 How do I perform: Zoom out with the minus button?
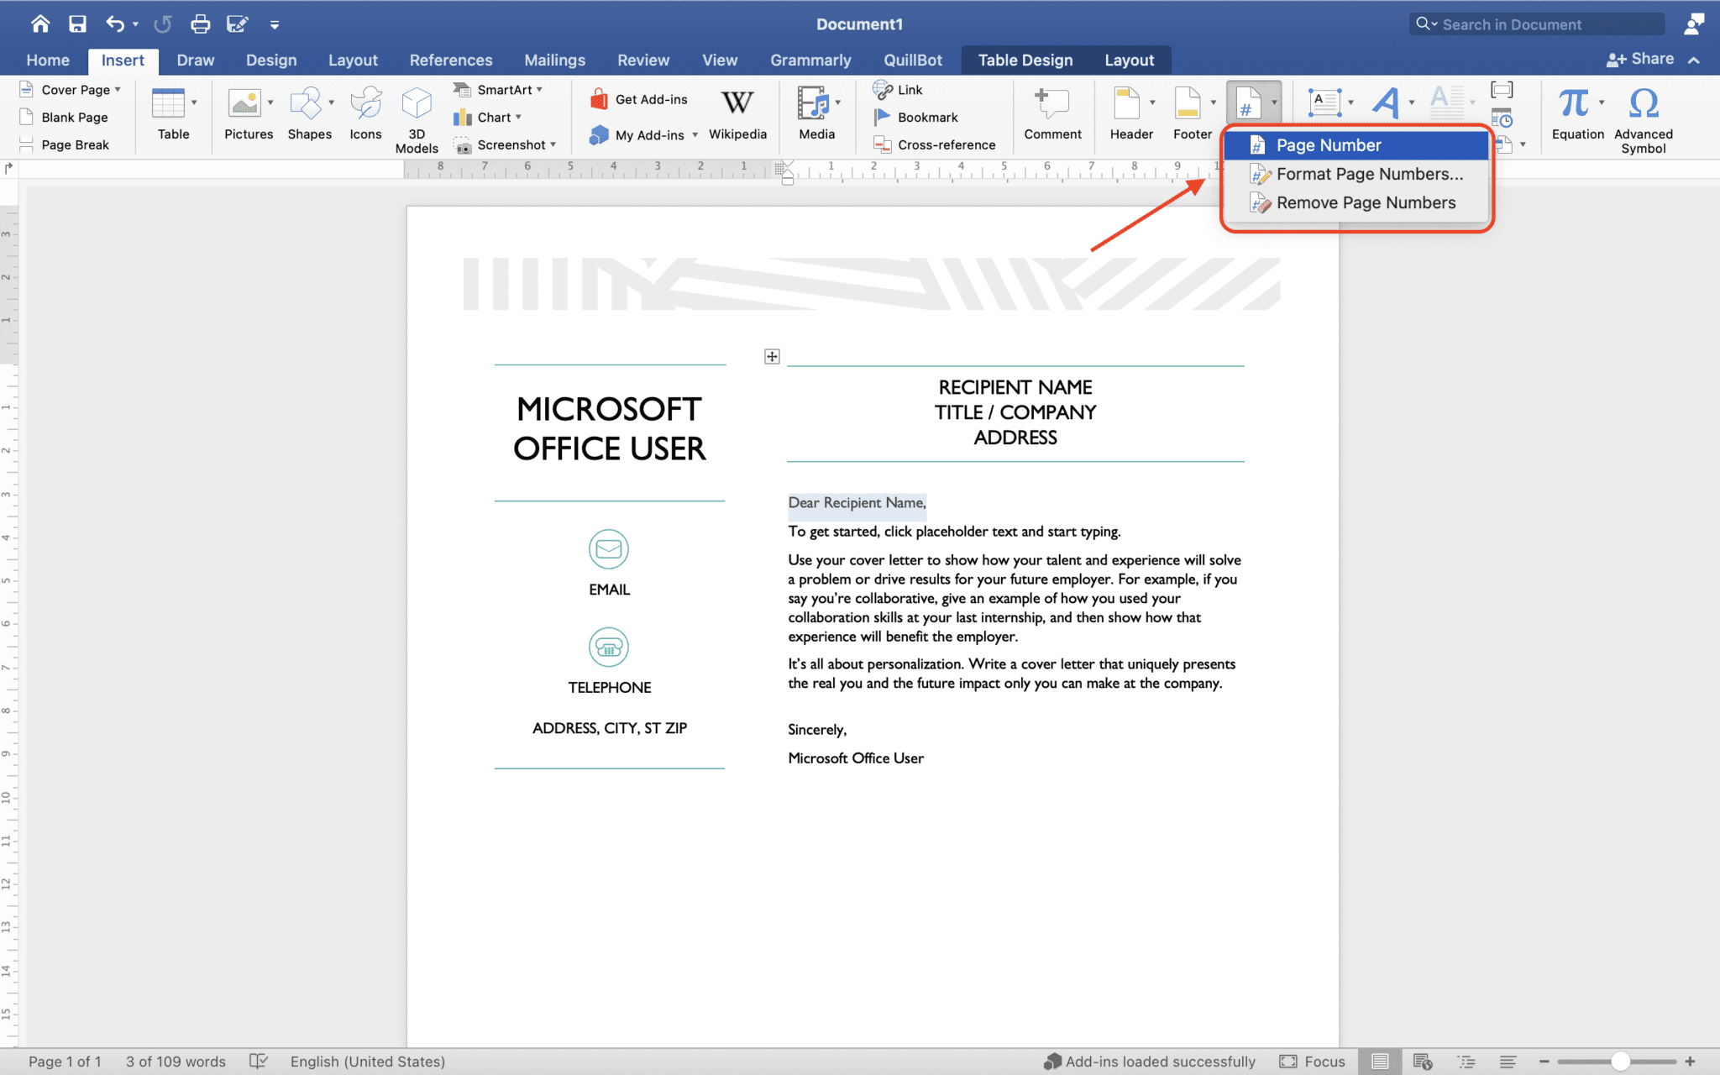1544,1062
